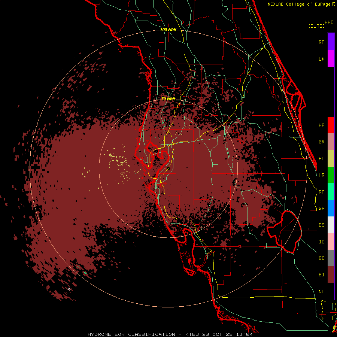Screen dimensions: 337x337
Task: Click the BI legend label
Action: 321,275
